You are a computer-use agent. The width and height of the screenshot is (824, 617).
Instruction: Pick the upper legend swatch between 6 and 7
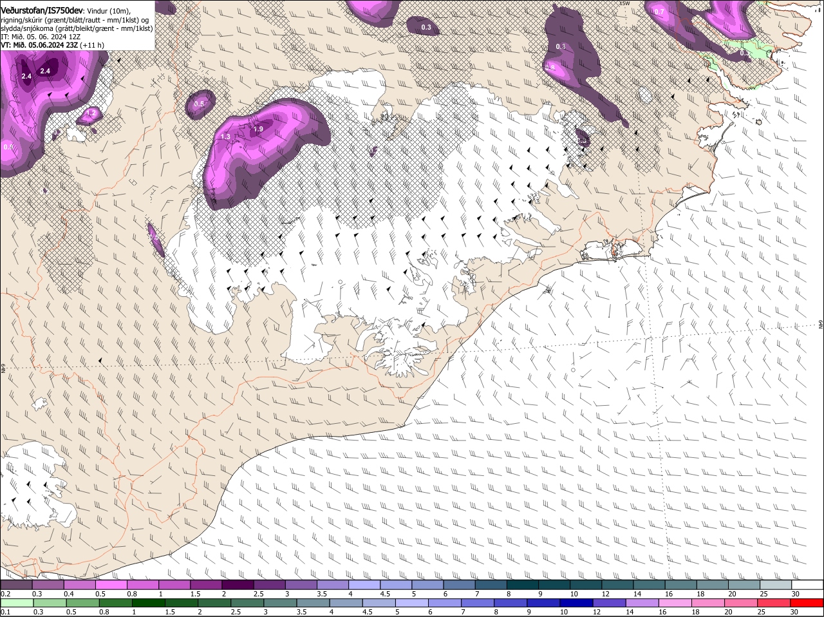pos(459,585)
